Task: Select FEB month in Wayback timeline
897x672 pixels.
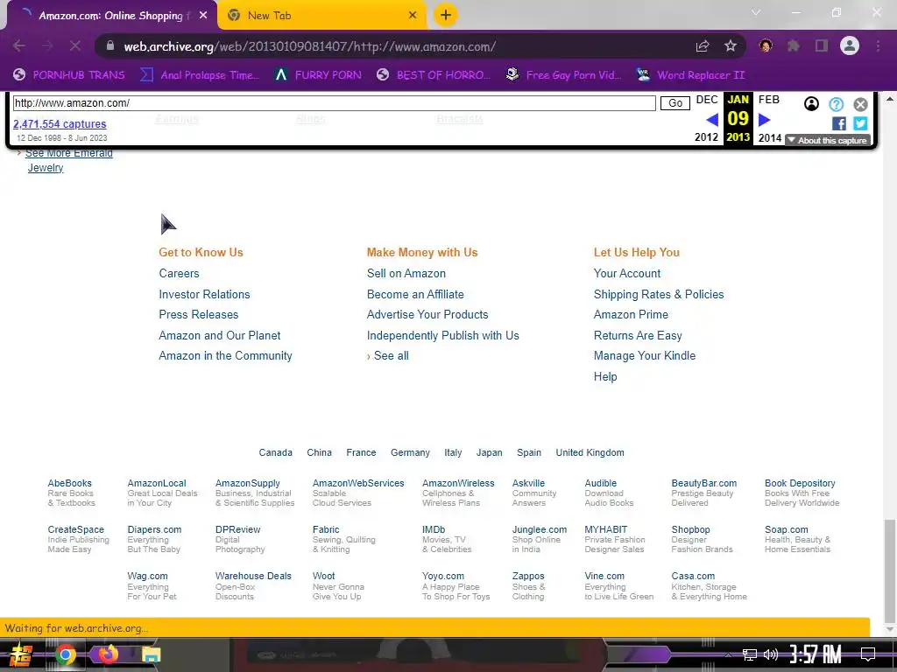Action: [x=769, y=100]
